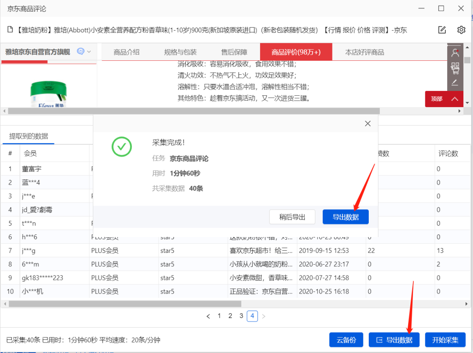Click the feedback pencil sidebar icon

(455, 82)
